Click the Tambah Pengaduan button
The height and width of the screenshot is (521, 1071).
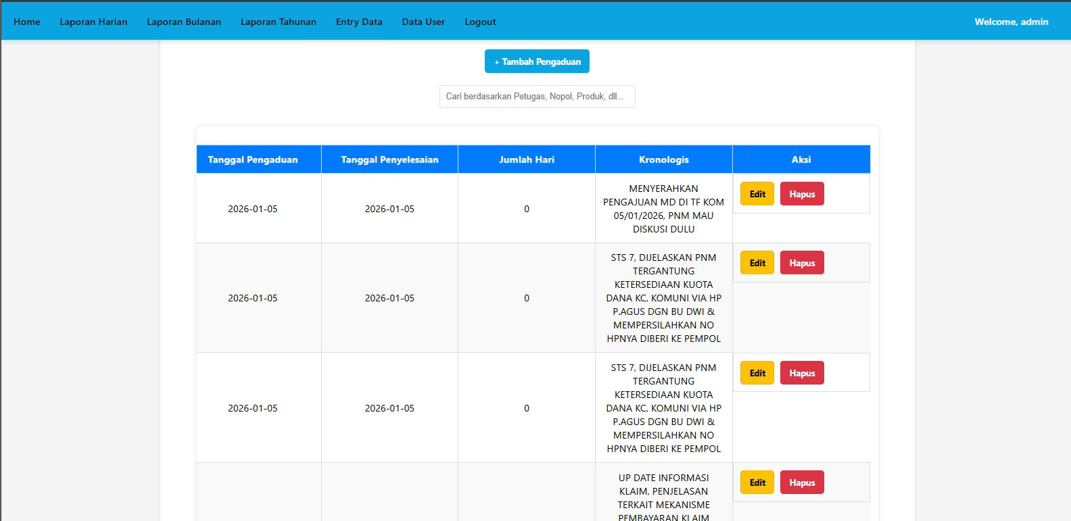537,61
